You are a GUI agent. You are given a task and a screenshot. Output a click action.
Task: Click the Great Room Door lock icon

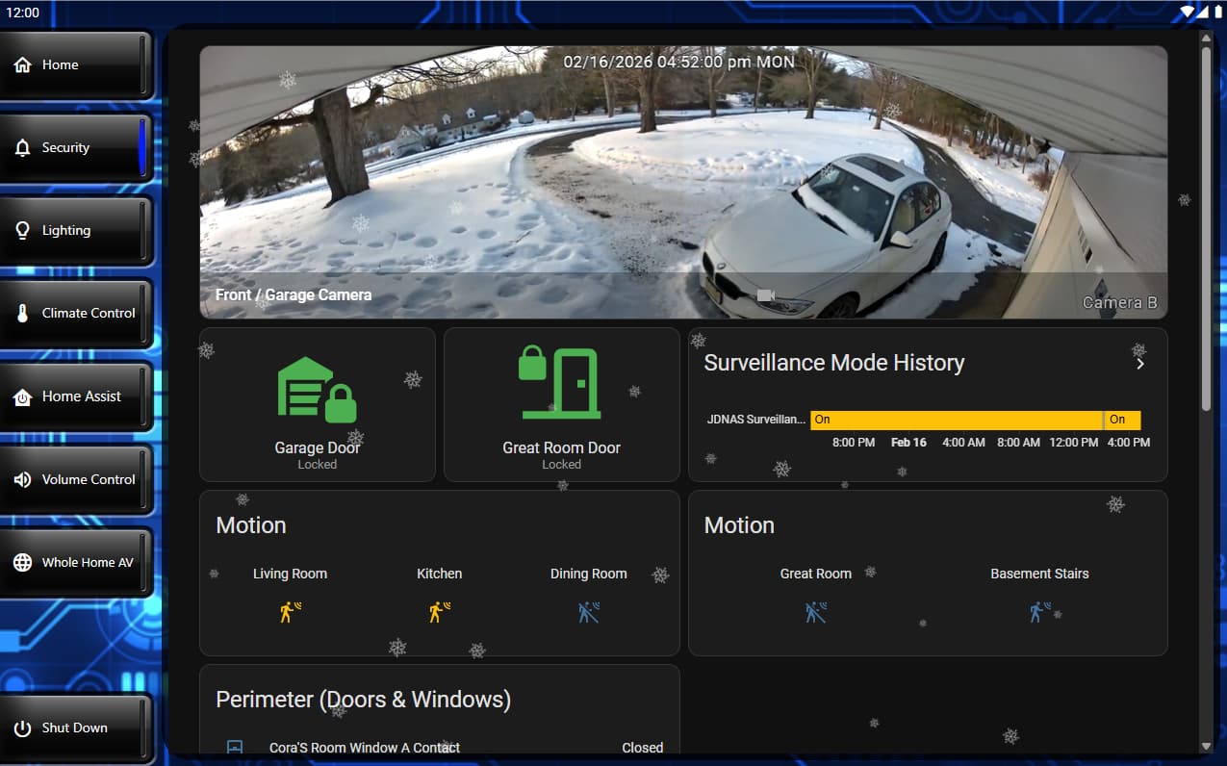pos(561,384)
